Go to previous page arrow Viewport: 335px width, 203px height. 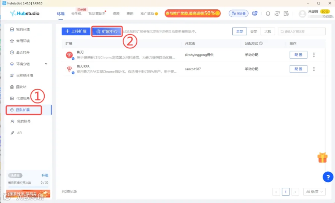coord(276,192)
